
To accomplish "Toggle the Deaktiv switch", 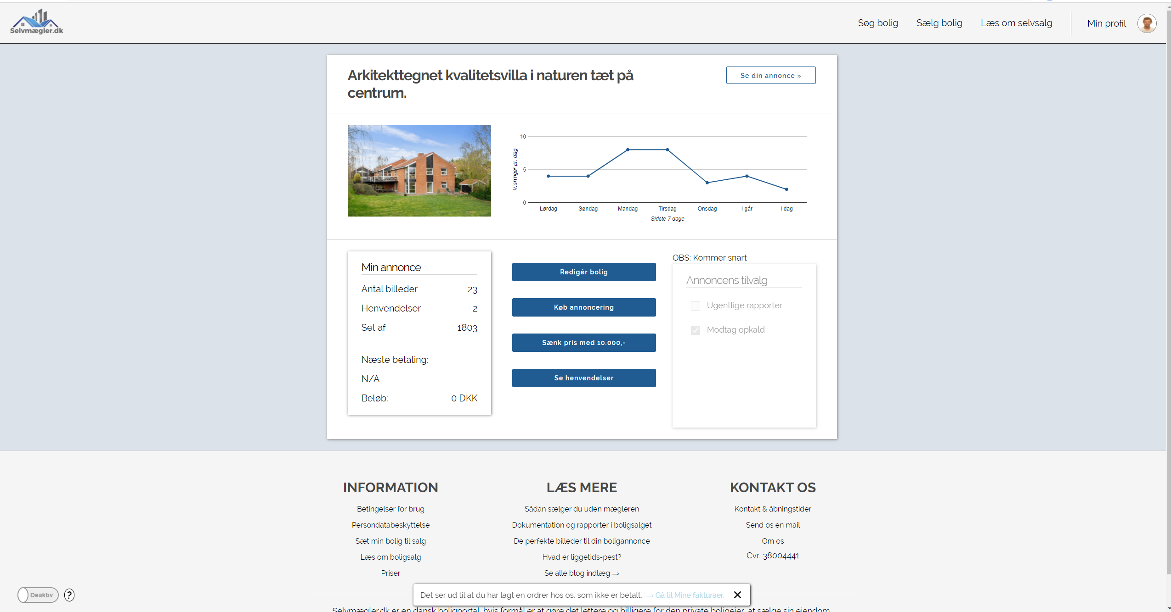I will click(38, 595).
